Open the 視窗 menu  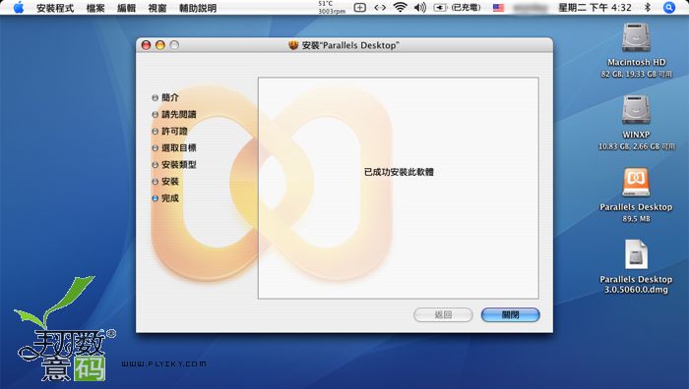click(157, 8)
